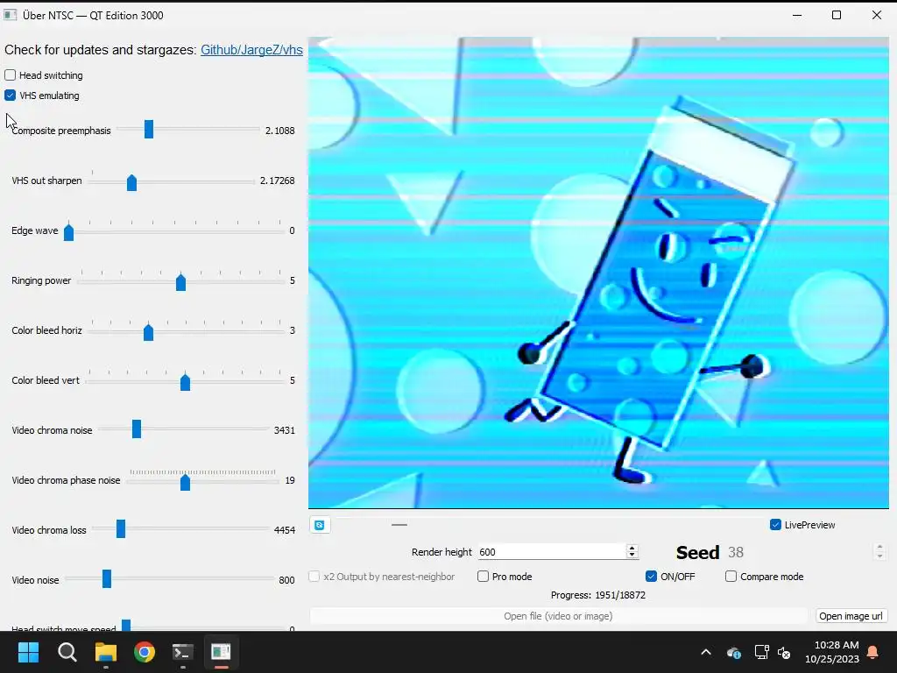897x673 pixels.
Task: Disable the VHS emulating checkbox
Action: [x=10, y=95]
